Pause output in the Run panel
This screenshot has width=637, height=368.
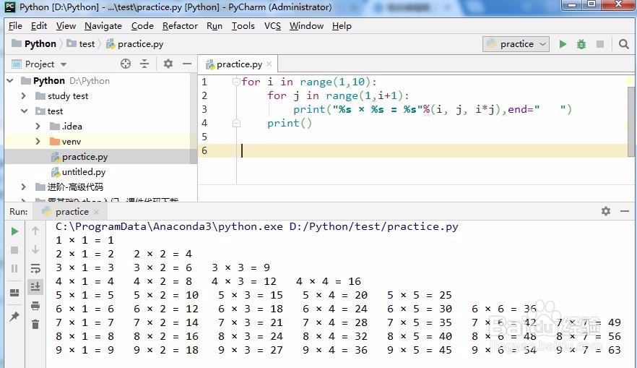[x=14, y=268]
